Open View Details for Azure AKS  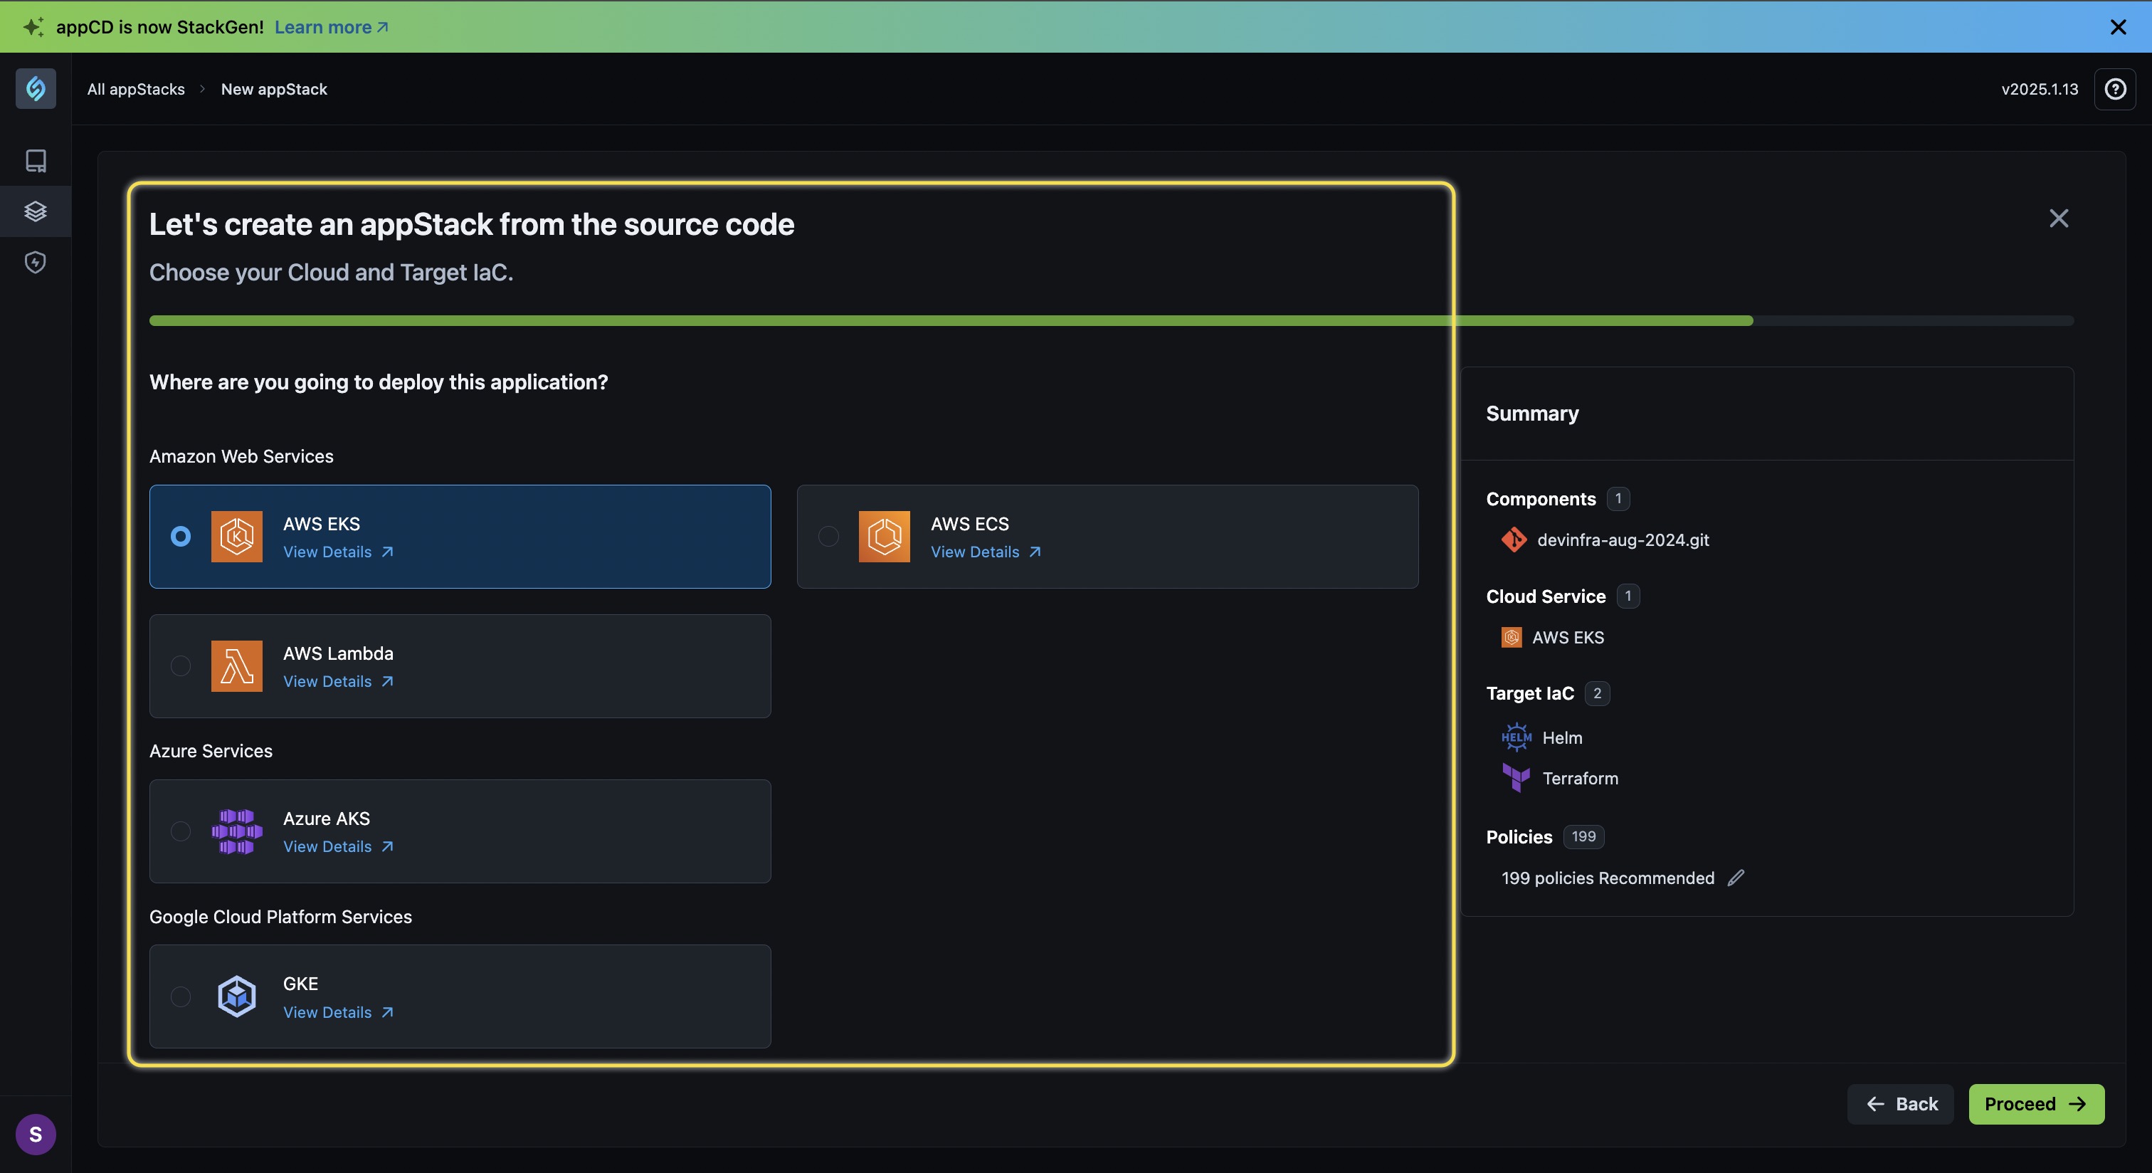click(x=337, y=847)
